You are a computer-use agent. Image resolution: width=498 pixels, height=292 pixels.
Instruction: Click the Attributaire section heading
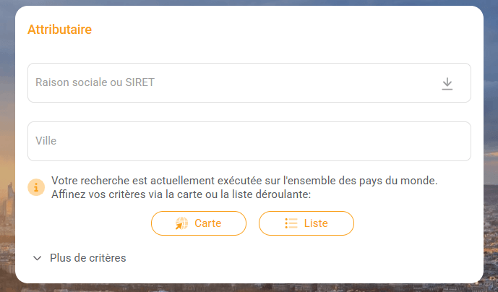click(x=59, y=30)
